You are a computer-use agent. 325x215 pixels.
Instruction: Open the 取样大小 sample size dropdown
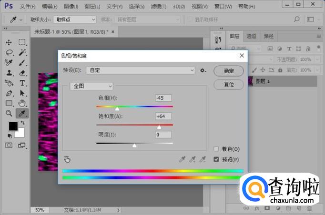click(74, 20)
